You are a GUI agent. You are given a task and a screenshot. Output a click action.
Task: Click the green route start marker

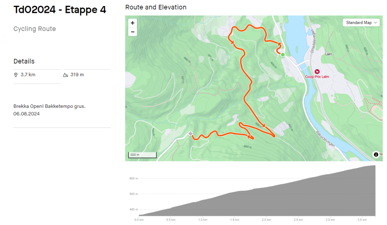tap(283, 55)
